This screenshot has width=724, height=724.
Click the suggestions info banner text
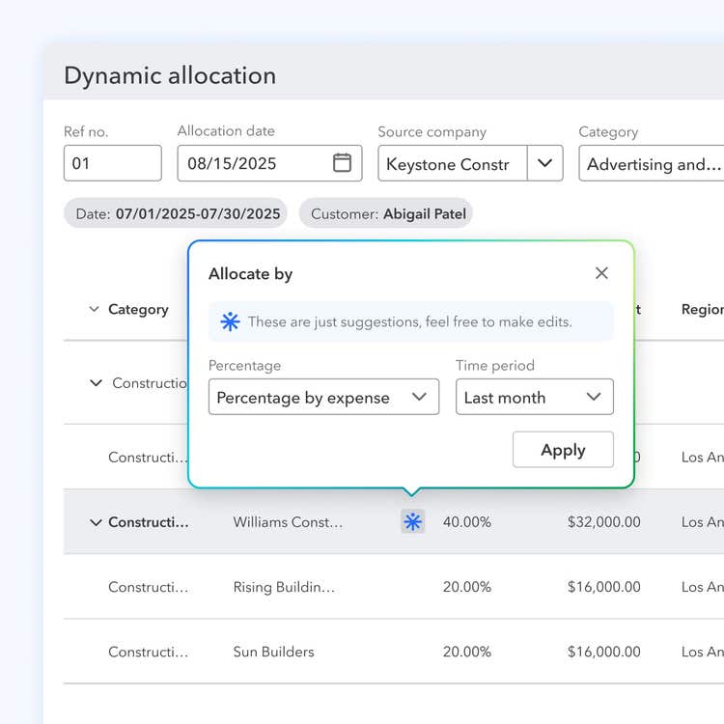coord(410,321)
